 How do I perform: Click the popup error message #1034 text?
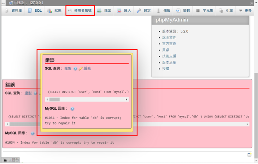click(83, 120)
